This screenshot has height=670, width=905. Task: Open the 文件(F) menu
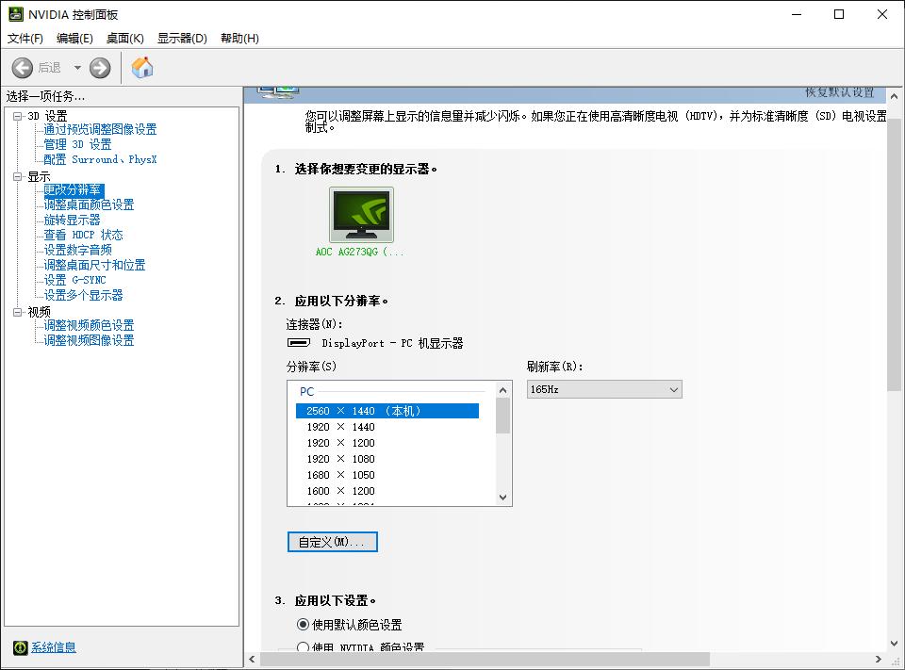pyautogui.click(x=25, y=38)
